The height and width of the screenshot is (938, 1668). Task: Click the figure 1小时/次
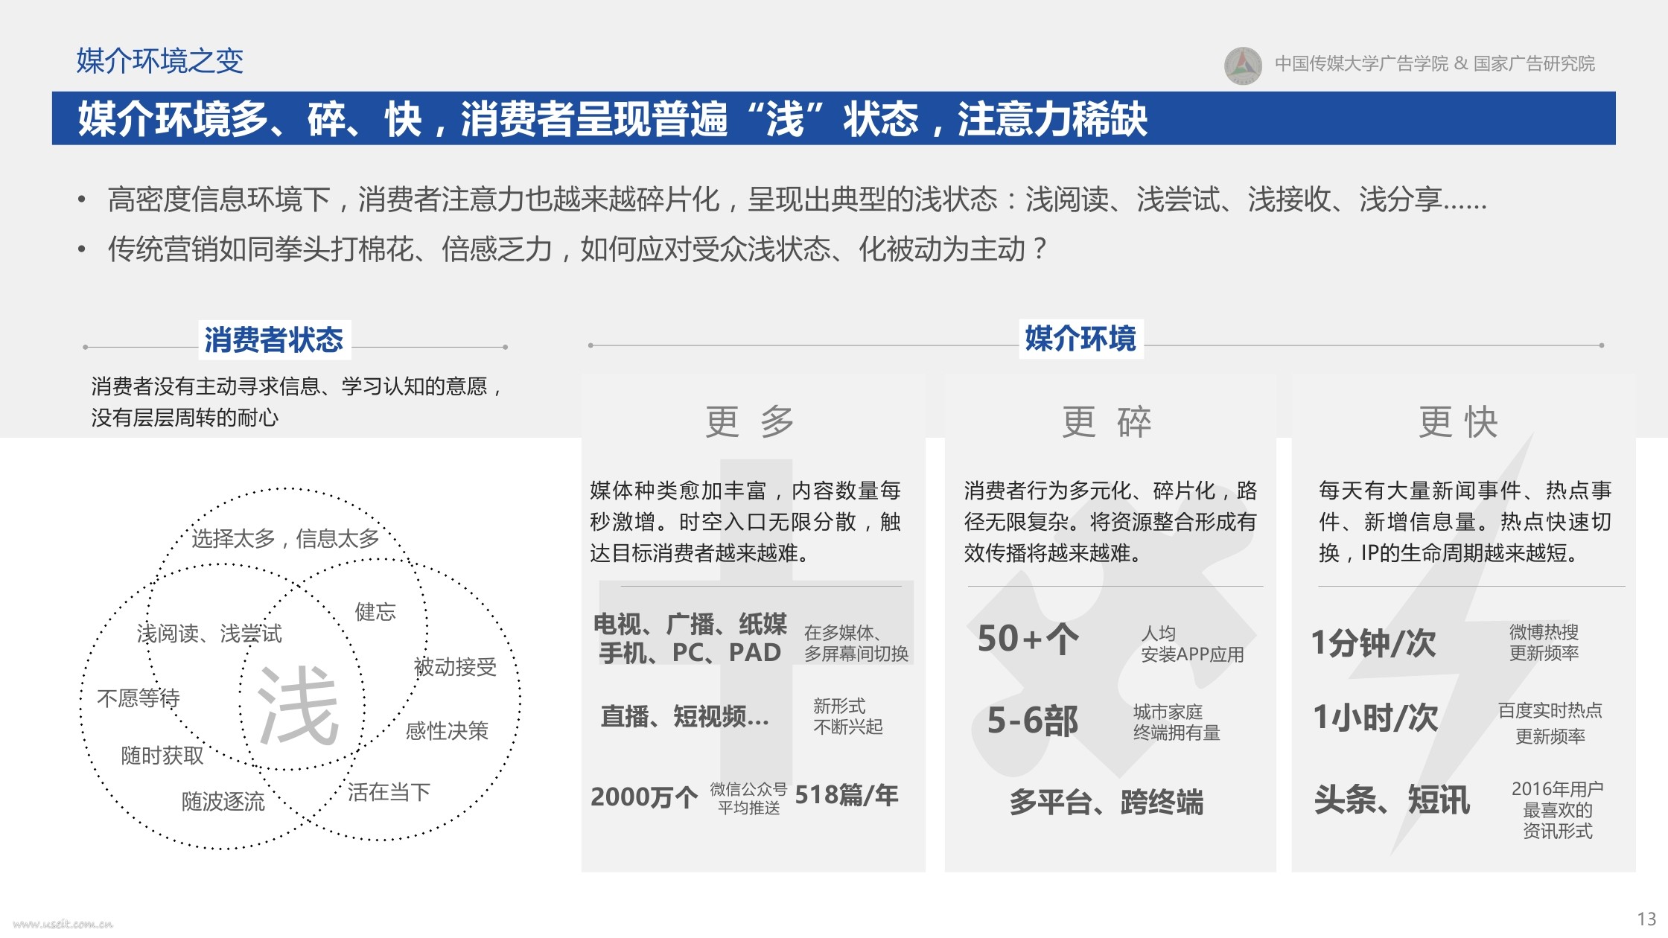[1375, 718]
